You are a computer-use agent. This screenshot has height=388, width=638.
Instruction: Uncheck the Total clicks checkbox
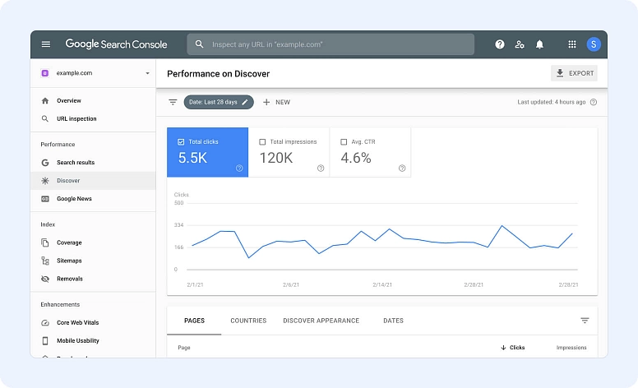click(x=181, y=142)
